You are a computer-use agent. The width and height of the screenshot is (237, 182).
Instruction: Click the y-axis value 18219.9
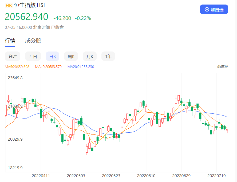coord(15,168)
